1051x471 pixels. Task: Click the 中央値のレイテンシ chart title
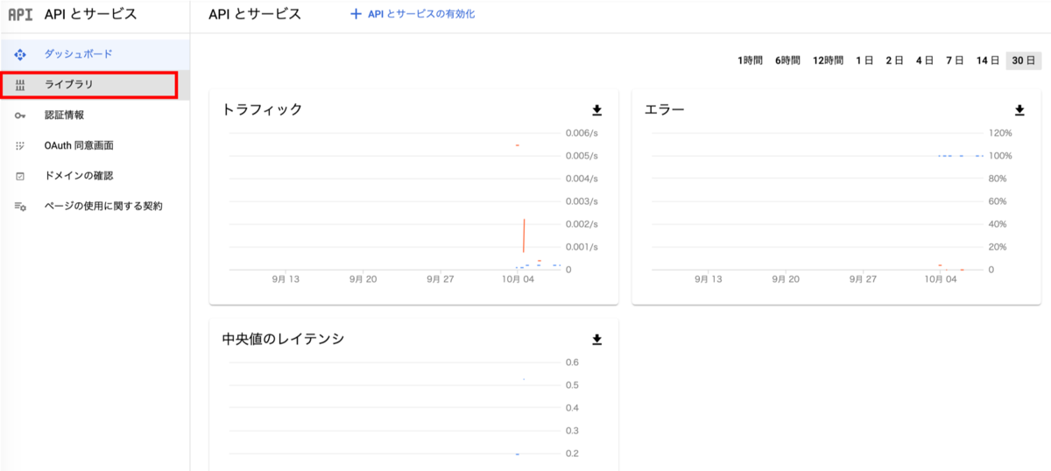pyautogui.click(x=283, y=338)
